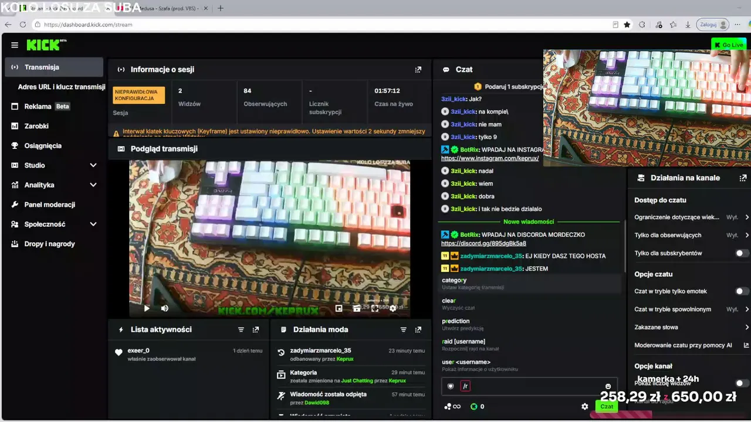
Task: Open Moderowanie czatu przy pomocy AI link
Action: (x=692, y=345)
